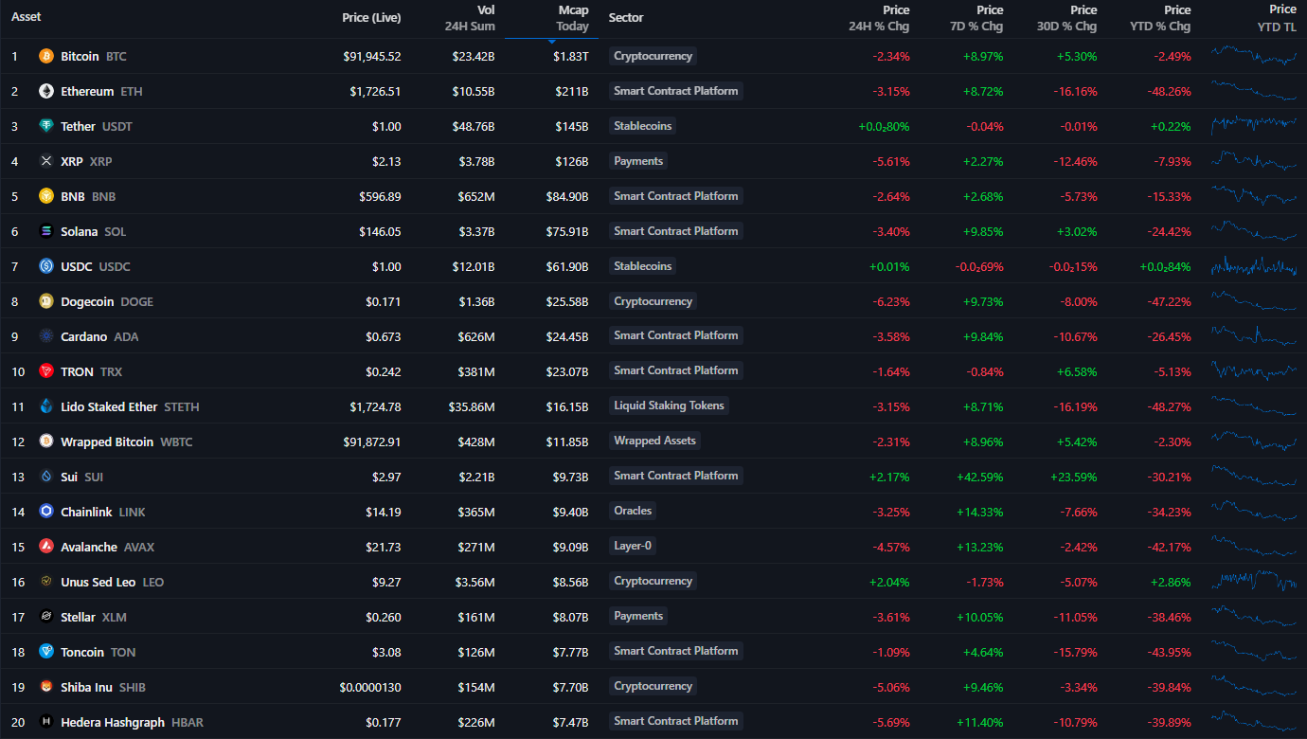1307x739 pixels.
Task: Sort by Vol 24H Sum header
Action: click(x=470, y=18)
